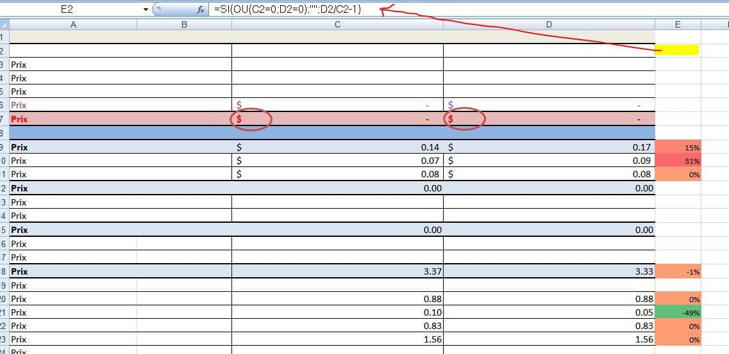
Task: Select column D header
Action: [549, 24]
